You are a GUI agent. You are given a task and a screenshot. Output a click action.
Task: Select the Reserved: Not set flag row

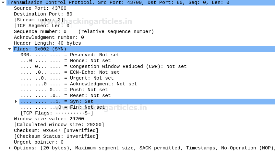(x=70, y=55)
